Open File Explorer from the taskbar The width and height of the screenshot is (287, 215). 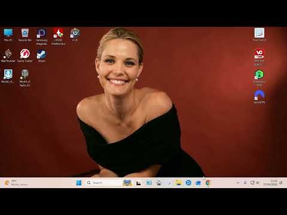[x=178, y=183]
